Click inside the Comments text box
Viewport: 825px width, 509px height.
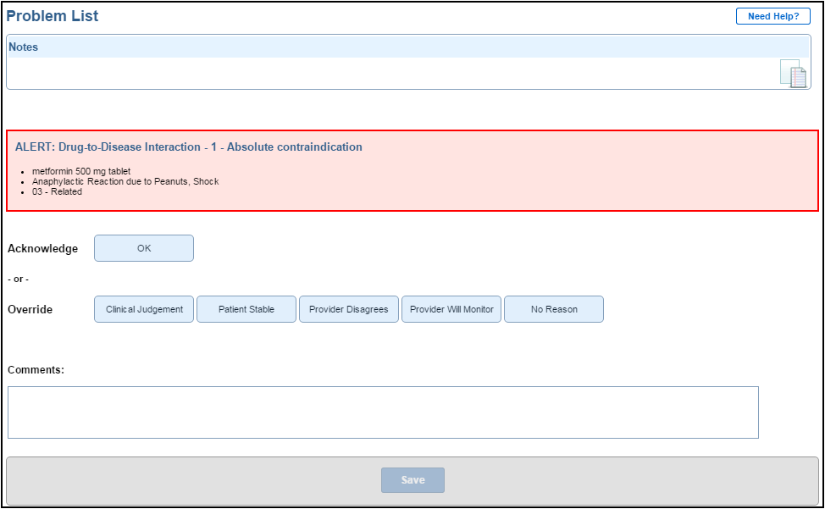click(383, 412)
